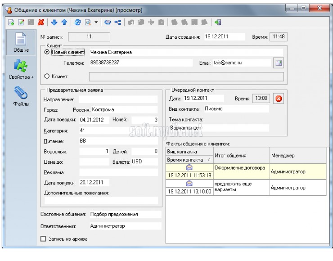The width and height of the screenshot is (333, 261).
Task: Click the blue telephone icon
Action: (x=108, y=22)
